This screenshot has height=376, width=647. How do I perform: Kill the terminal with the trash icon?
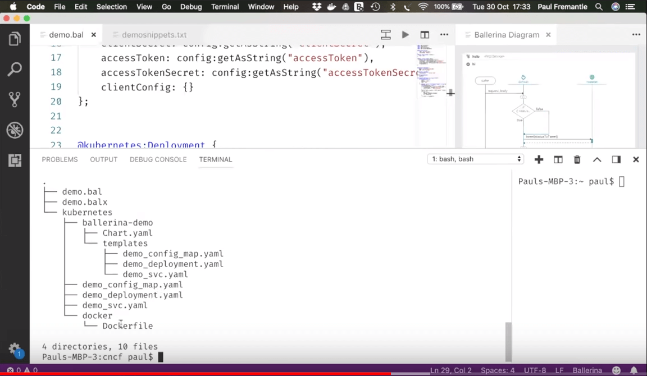[577, 159]
